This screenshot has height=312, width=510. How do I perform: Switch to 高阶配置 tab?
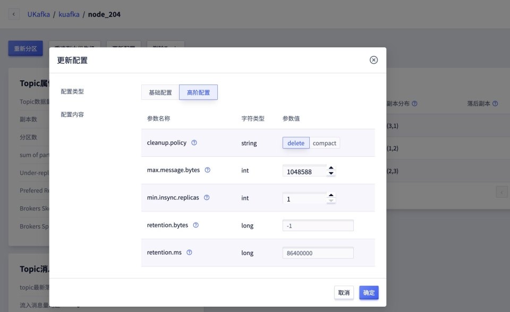click(198, 92)
